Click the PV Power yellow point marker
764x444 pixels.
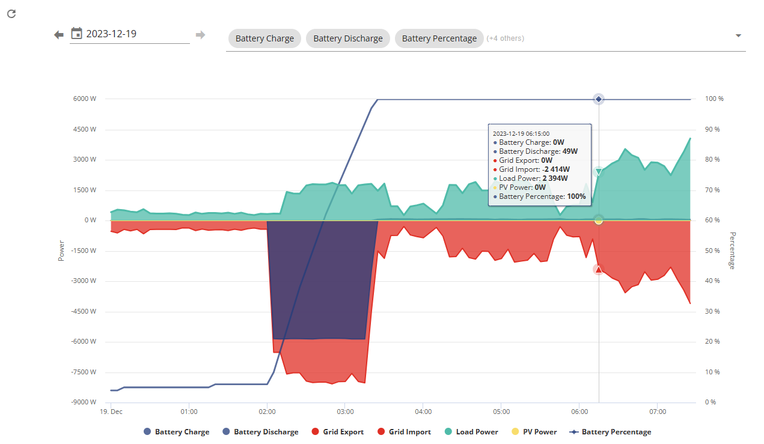599,220
